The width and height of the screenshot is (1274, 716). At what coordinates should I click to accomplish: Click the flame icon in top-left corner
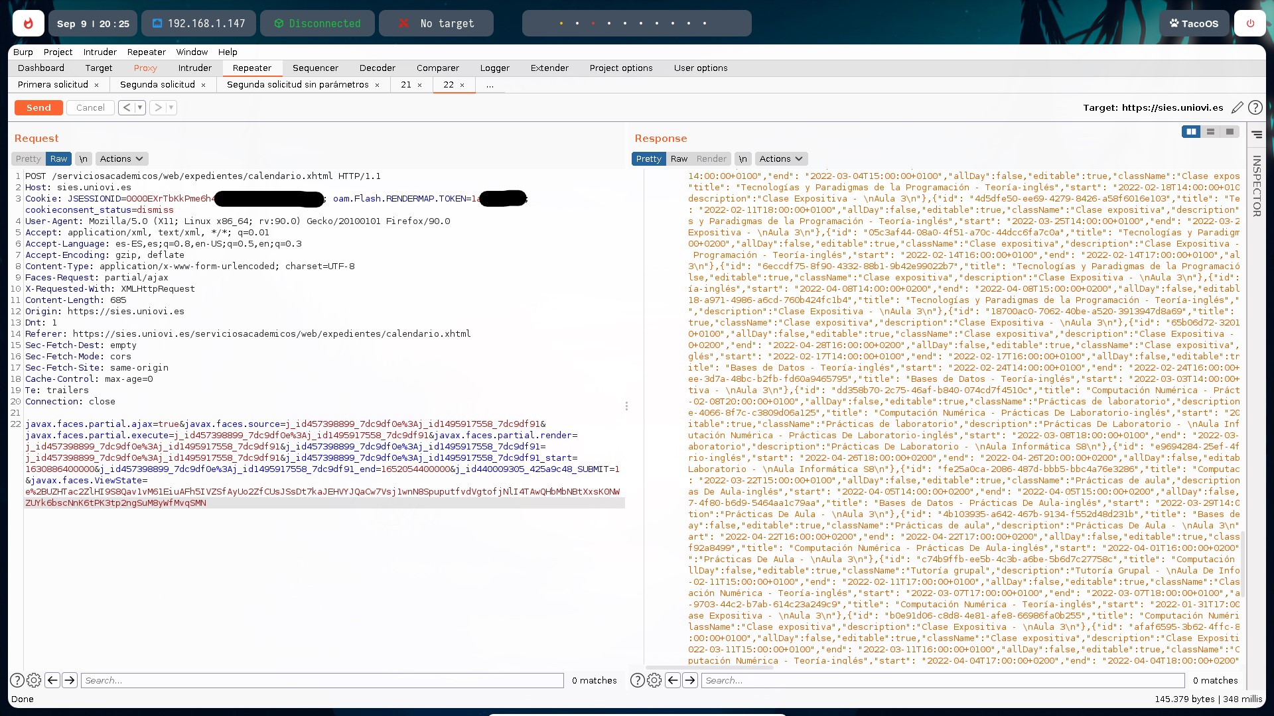coord(28,23)
